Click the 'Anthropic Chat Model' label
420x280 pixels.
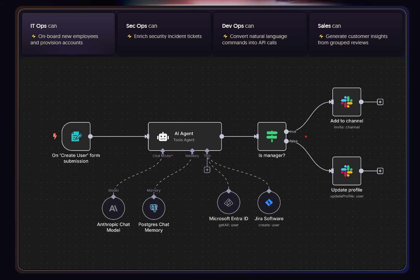coord(113,227)
